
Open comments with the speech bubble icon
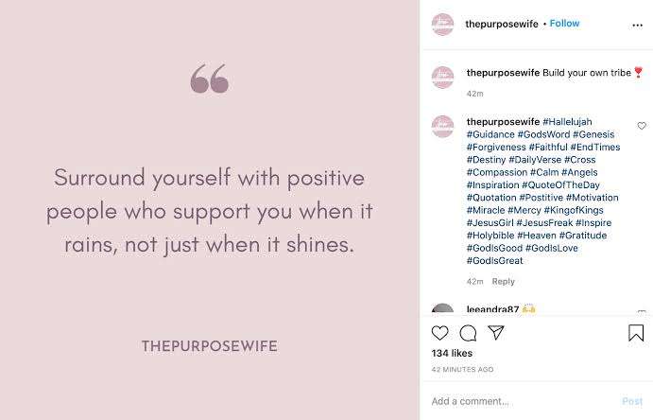[x=468, y=333]
